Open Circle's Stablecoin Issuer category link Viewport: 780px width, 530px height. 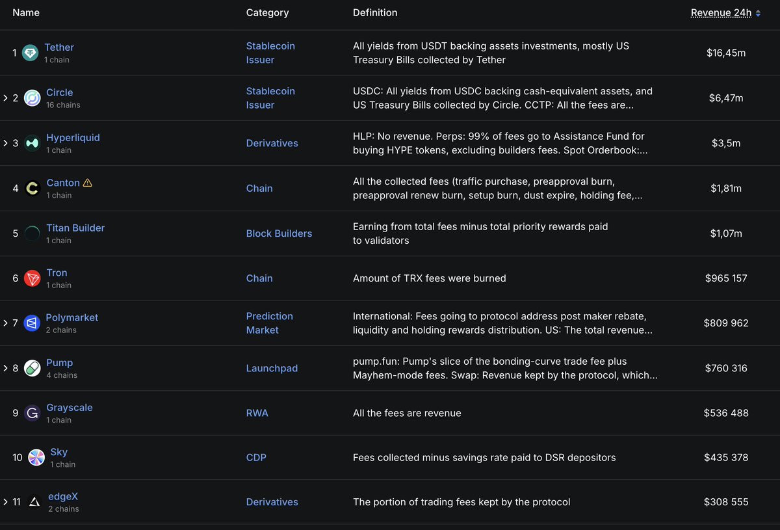tap(270, 98)
